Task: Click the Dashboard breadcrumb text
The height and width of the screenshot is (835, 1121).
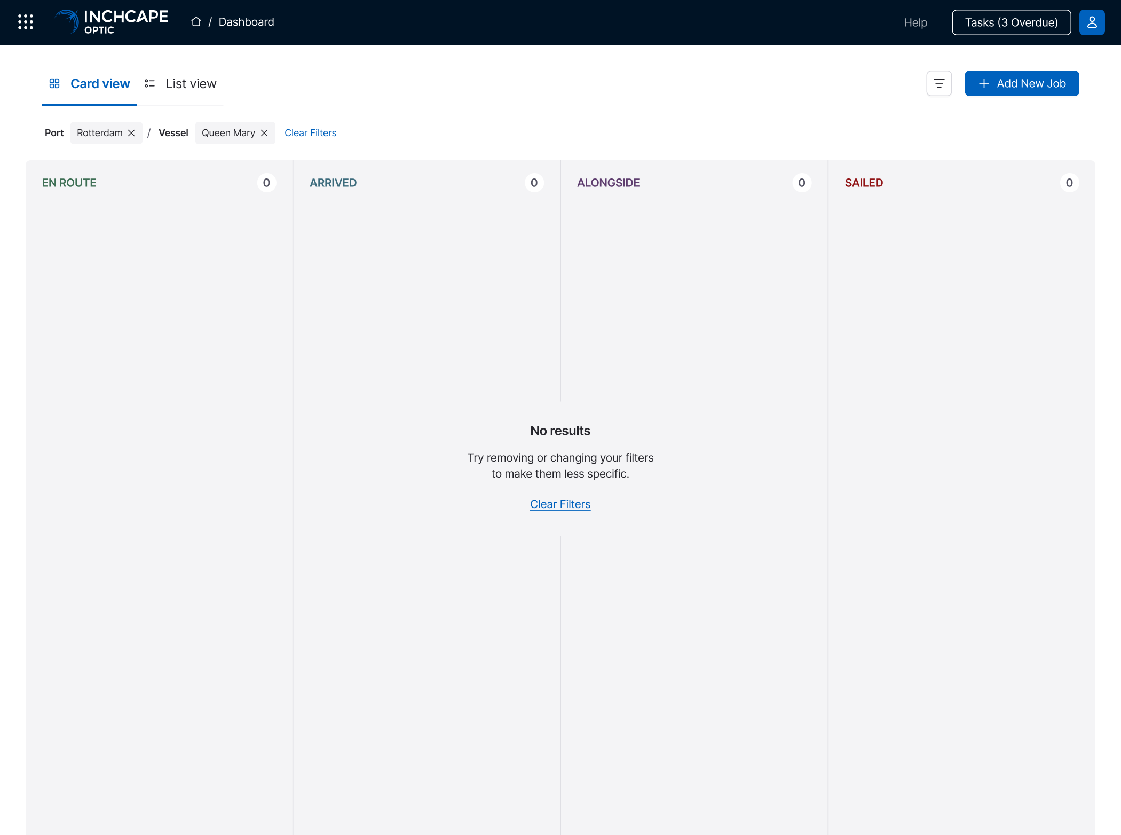Action: 246,22
